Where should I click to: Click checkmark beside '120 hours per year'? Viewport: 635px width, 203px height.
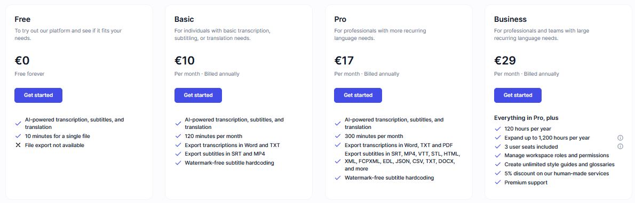pos(498,129)
